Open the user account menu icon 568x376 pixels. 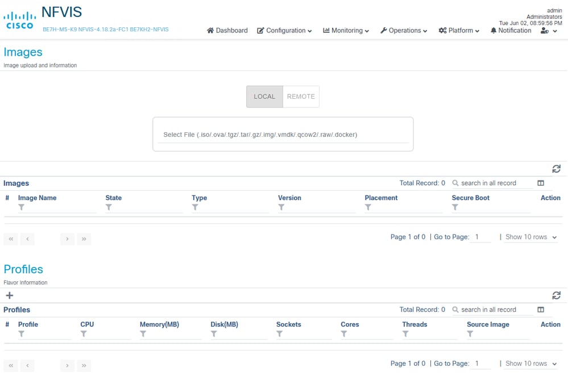point(549,31)
